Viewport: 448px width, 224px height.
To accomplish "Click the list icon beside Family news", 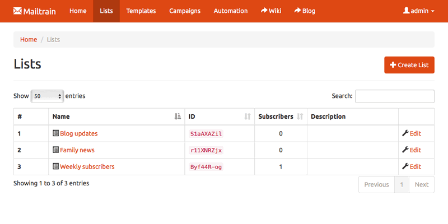I will (55, 150).
